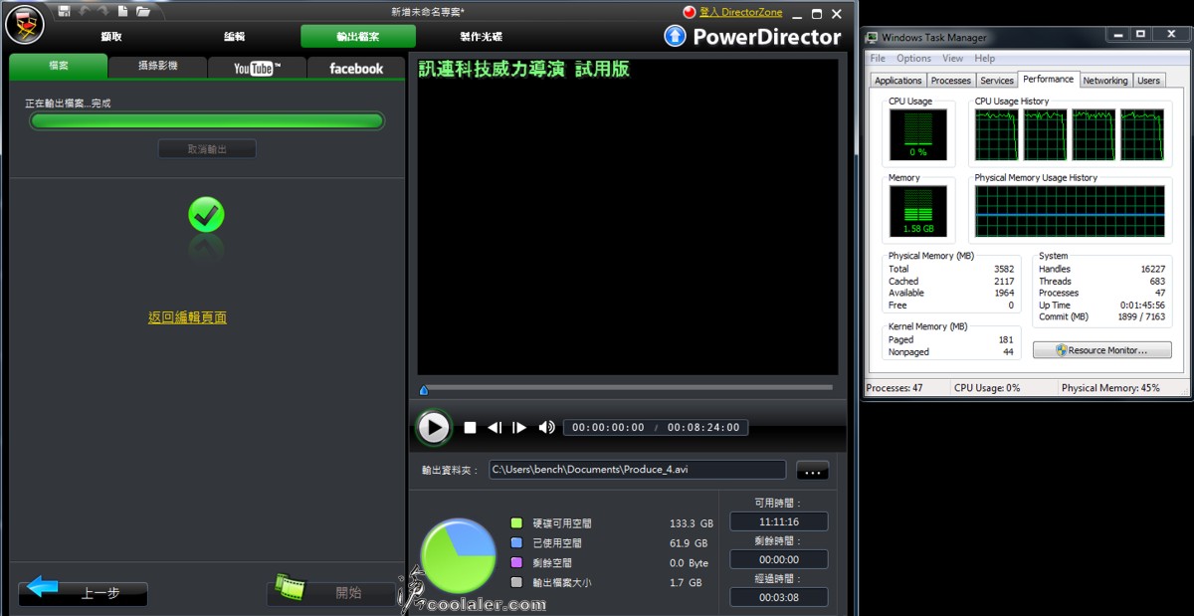This screenshot has height=616, width=1194.
Task: Click the CPU Usage 0 % meter
Action: click(x=918, y=135)
